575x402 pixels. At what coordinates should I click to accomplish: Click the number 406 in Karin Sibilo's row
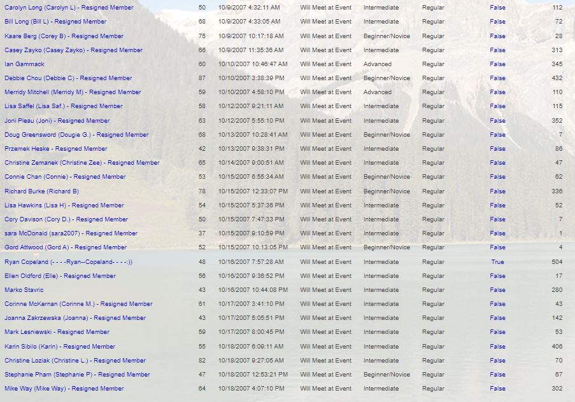(x=557, y=346)
